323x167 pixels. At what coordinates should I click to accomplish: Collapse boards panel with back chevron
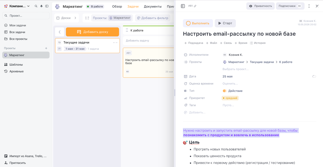[x=59, y=32]
